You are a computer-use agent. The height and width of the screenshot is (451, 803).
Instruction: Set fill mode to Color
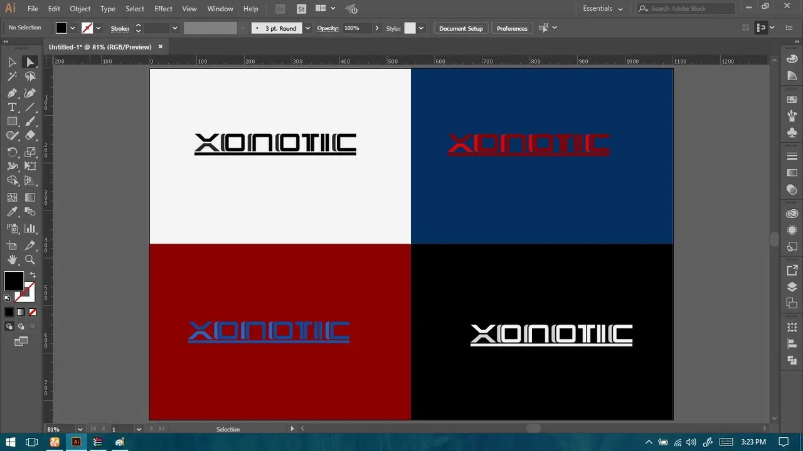(x=9, y=312)
